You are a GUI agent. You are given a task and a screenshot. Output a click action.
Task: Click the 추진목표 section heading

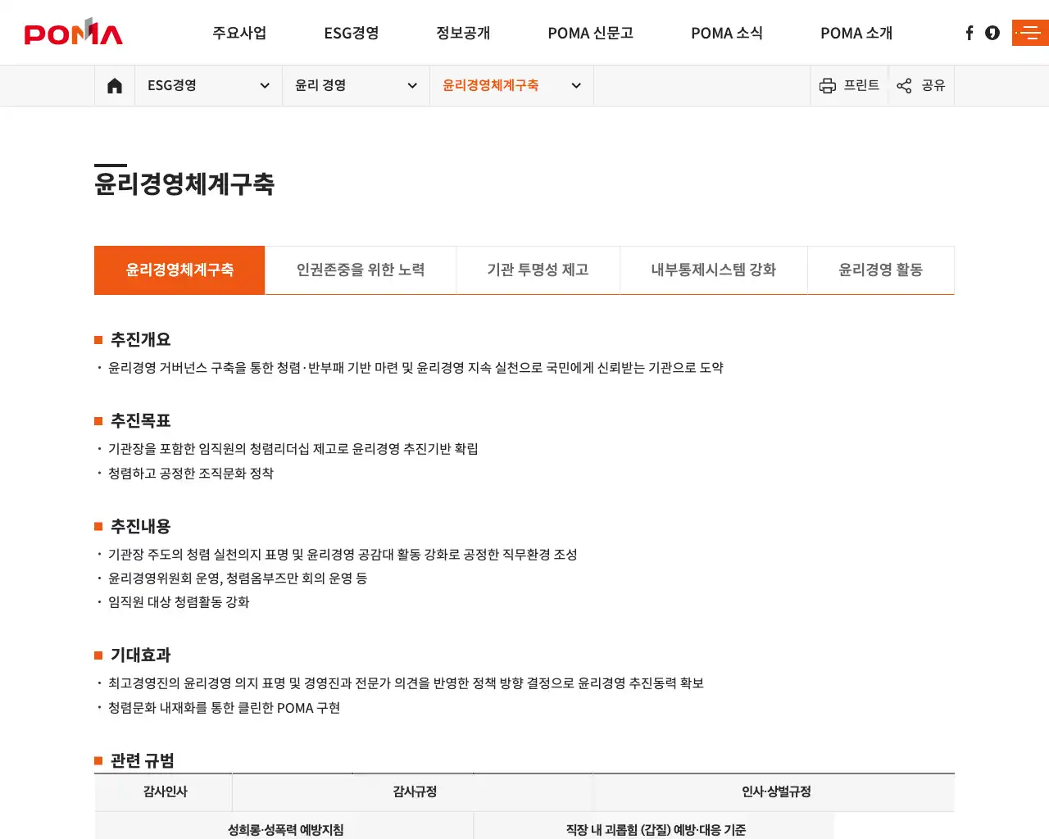[141, 420]
